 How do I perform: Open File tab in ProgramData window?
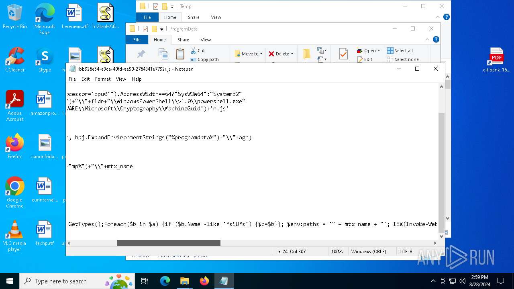pyautogui.click(x=137, y=40)
